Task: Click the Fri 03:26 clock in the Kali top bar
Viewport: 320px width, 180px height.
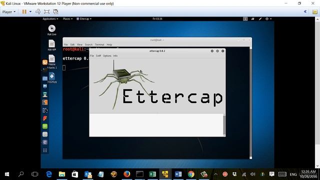Action: tap(157, 19)
